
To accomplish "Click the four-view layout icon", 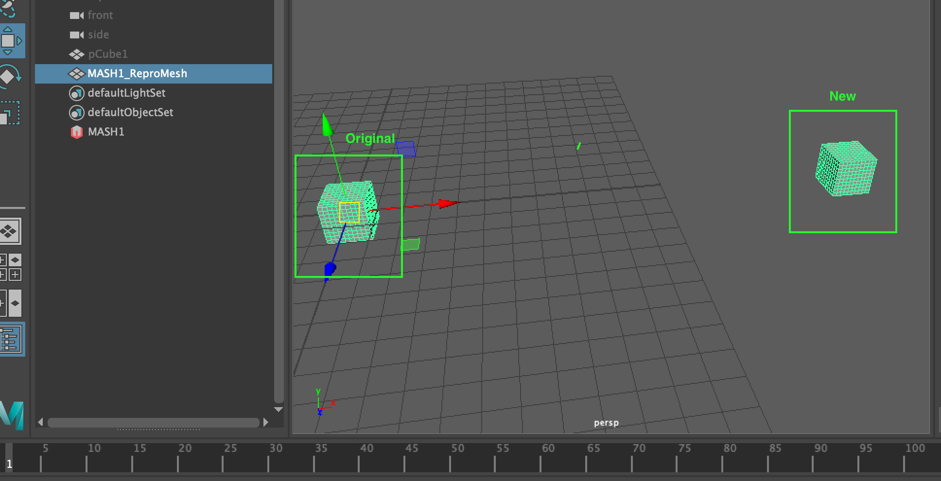I will click(x=11, y=266).
